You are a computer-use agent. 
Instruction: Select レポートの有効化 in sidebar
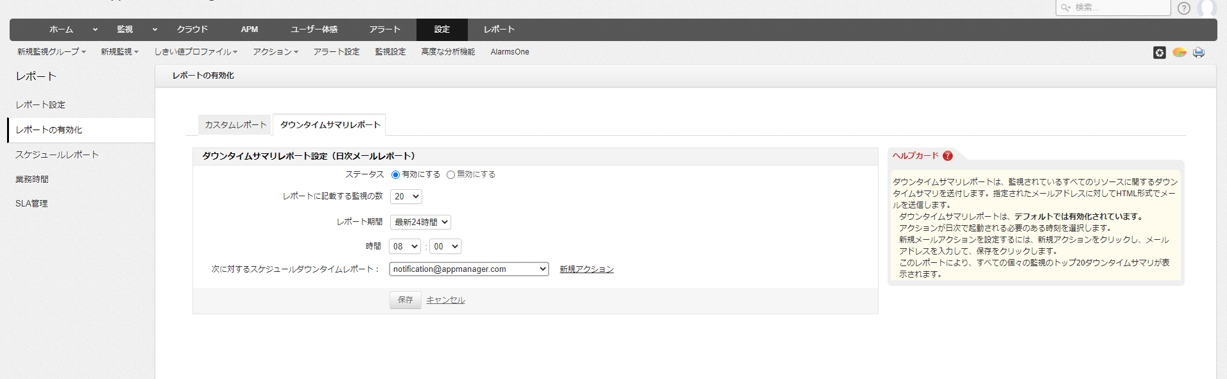[81, 130]
